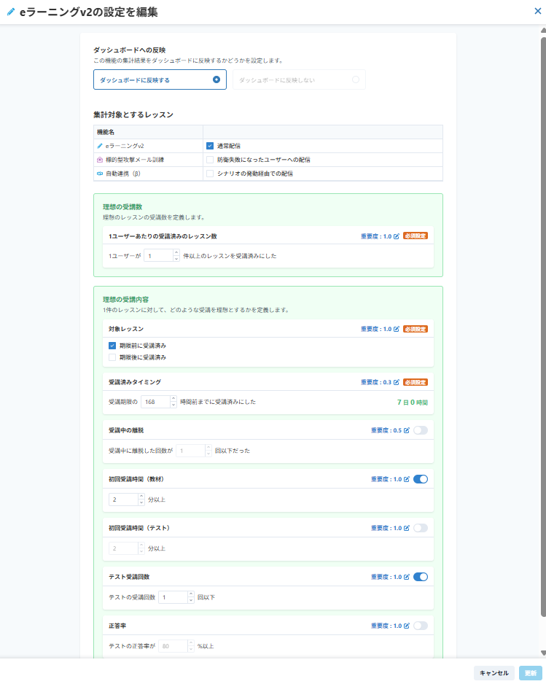
Task: Click the 理想の受講内容 section heading
Action: (x=125, y=299)
